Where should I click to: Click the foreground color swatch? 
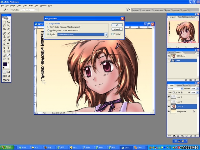pyautogui.click(x=5, y=64)
